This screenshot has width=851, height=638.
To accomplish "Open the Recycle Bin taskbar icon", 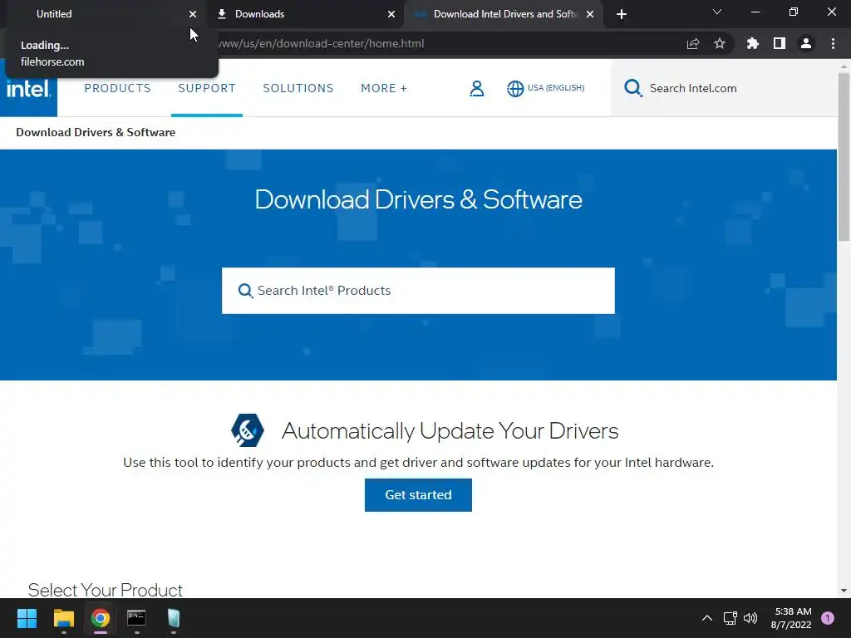I will coord(173,618).
